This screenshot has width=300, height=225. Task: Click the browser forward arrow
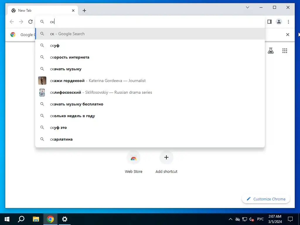(x=21, y=22)
